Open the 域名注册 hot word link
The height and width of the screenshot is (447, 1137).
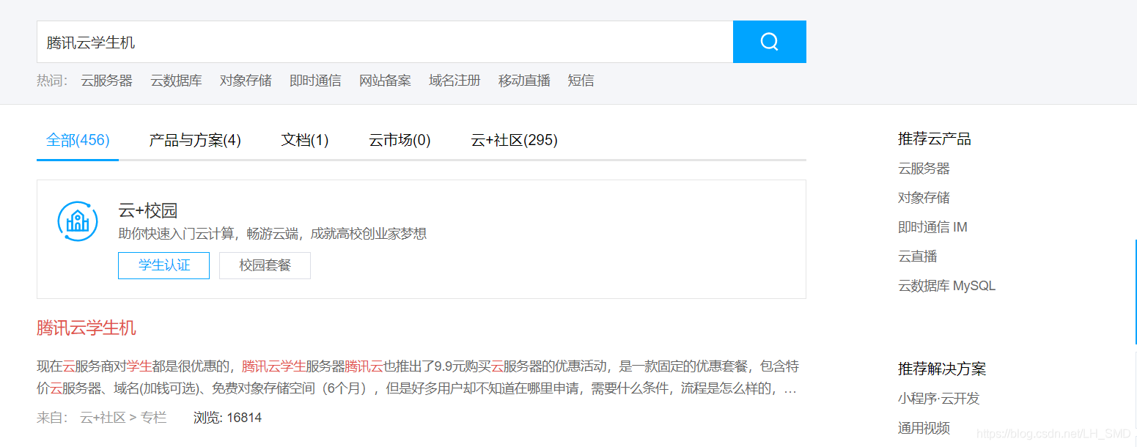(454, 80)
